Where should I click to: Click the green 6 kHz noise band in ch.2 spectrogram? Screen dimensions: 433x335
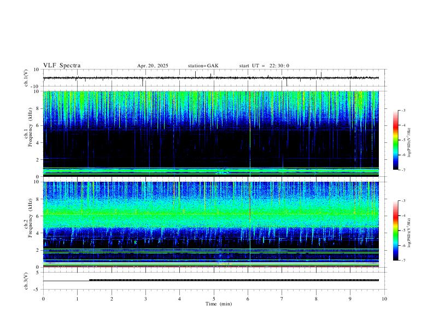210,214
